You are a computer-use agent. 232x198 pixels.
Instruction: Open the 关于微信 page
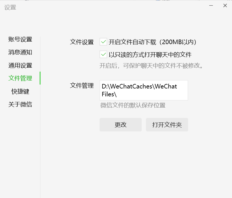tap(20, 104)
